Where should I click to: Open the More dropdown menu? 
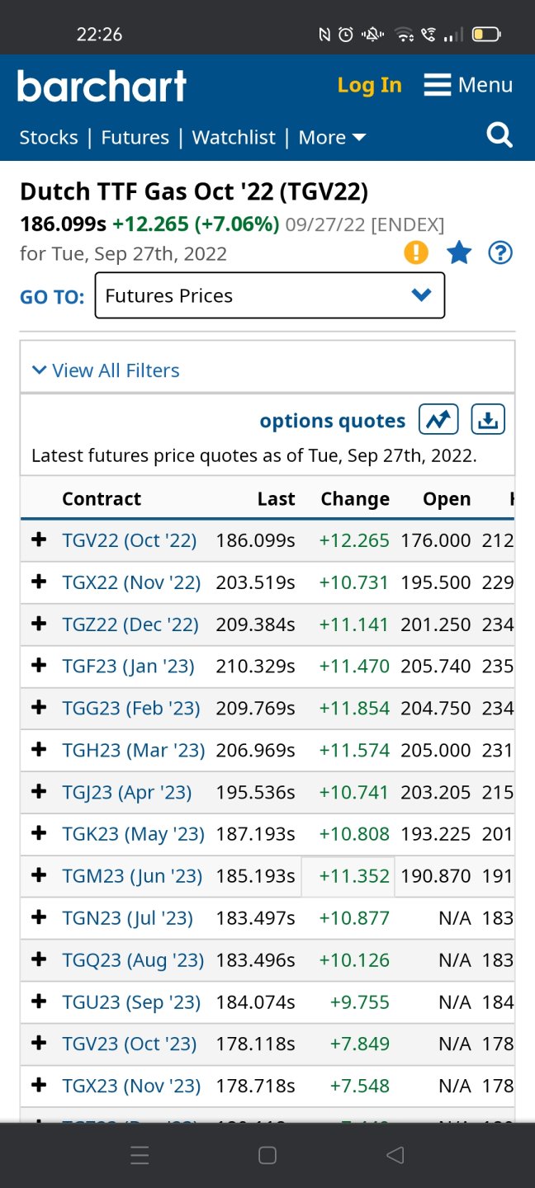332,138
